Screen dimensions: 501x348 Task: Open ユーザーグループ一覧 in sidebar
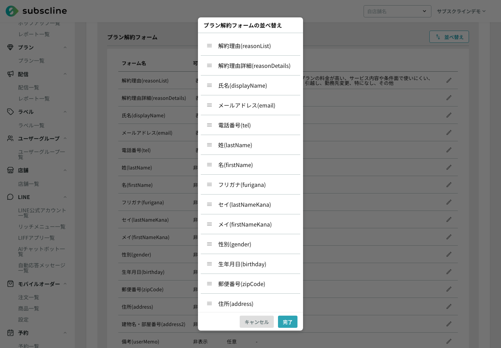pyautogui.click(x=42, y=155)
